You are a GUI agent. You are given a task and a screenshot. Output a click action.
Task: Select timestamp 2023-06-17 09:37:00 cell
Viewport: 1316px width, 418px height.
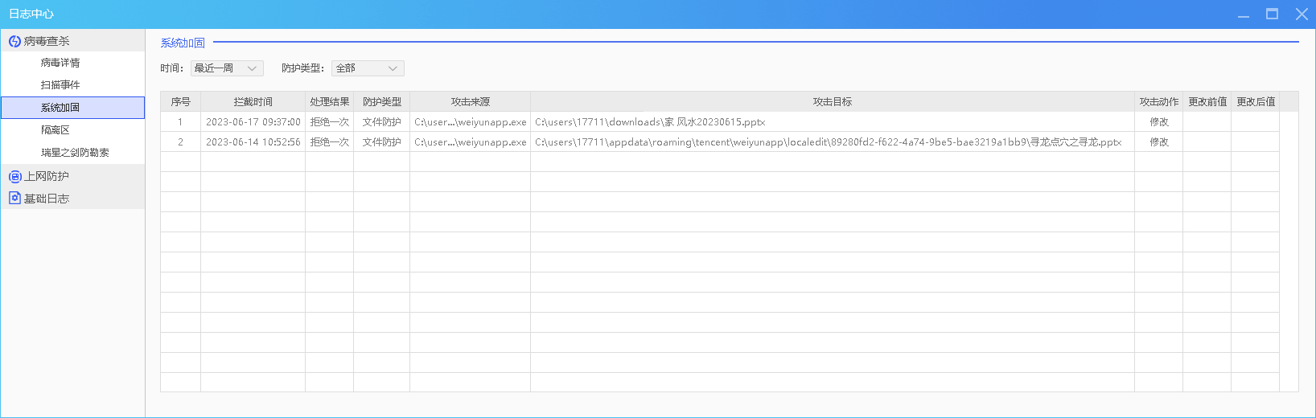[253, 122]
